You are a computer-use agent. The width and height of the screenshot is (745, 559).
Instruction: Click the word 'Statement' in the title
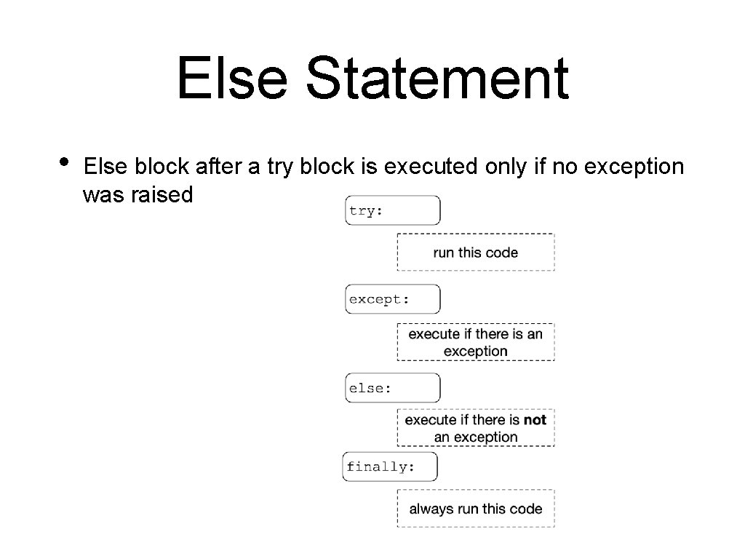437,77
